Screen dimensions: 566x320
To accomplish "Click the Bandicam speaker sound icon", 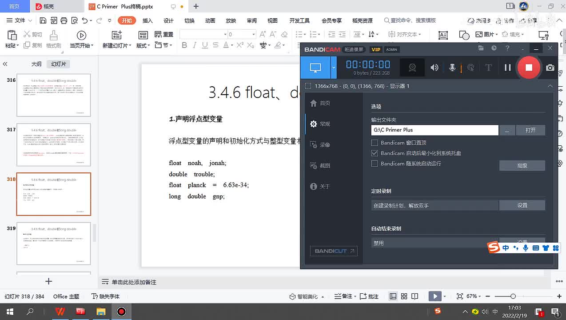I will click(x=434, y=68).
